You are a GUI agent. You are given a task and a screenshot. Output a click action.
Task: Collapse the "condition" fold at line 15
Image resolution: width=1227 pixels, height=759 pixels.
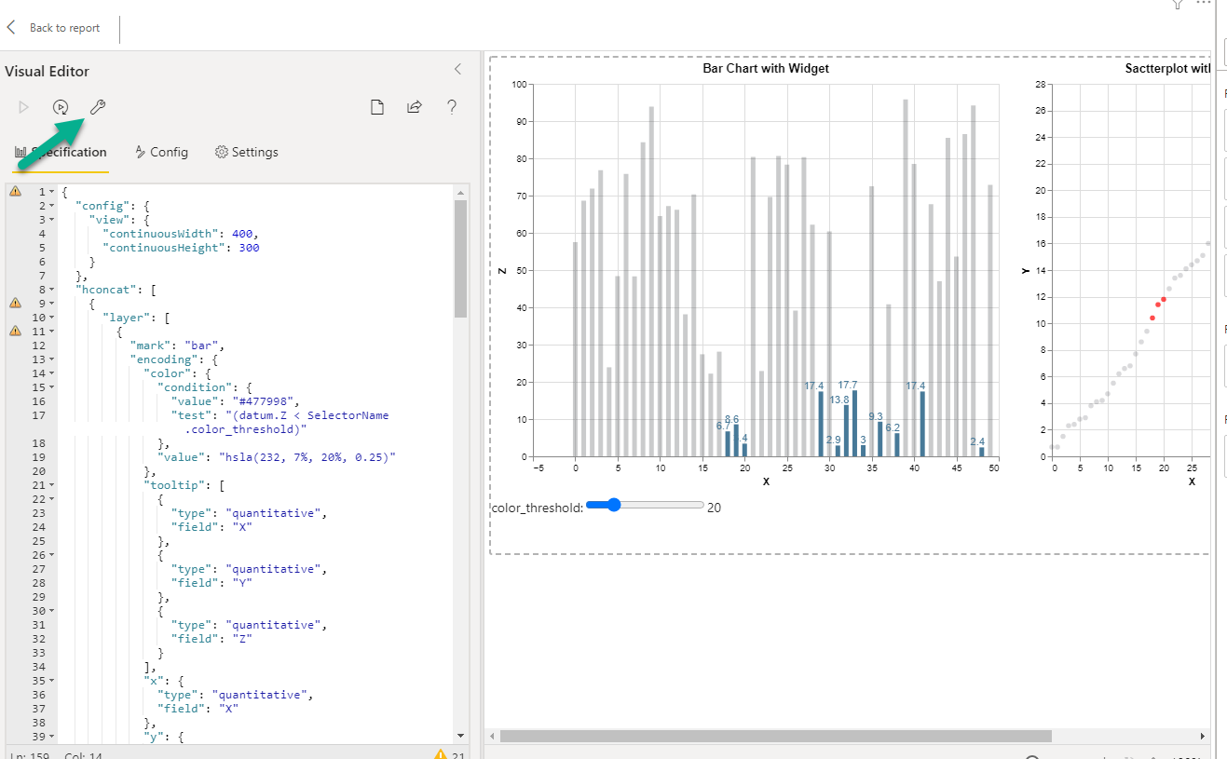click(x=52, y=387)
